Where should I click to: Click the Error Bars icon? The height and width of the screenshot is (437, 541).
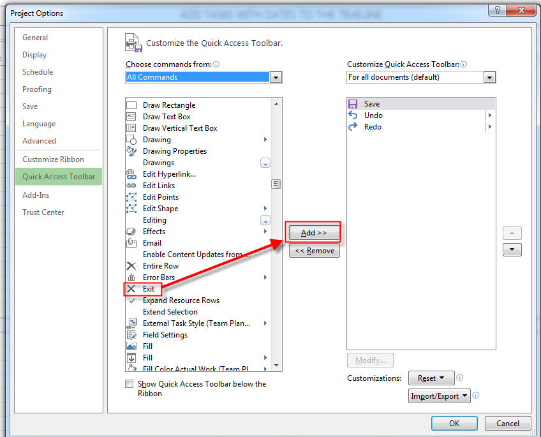click(131, 278)
